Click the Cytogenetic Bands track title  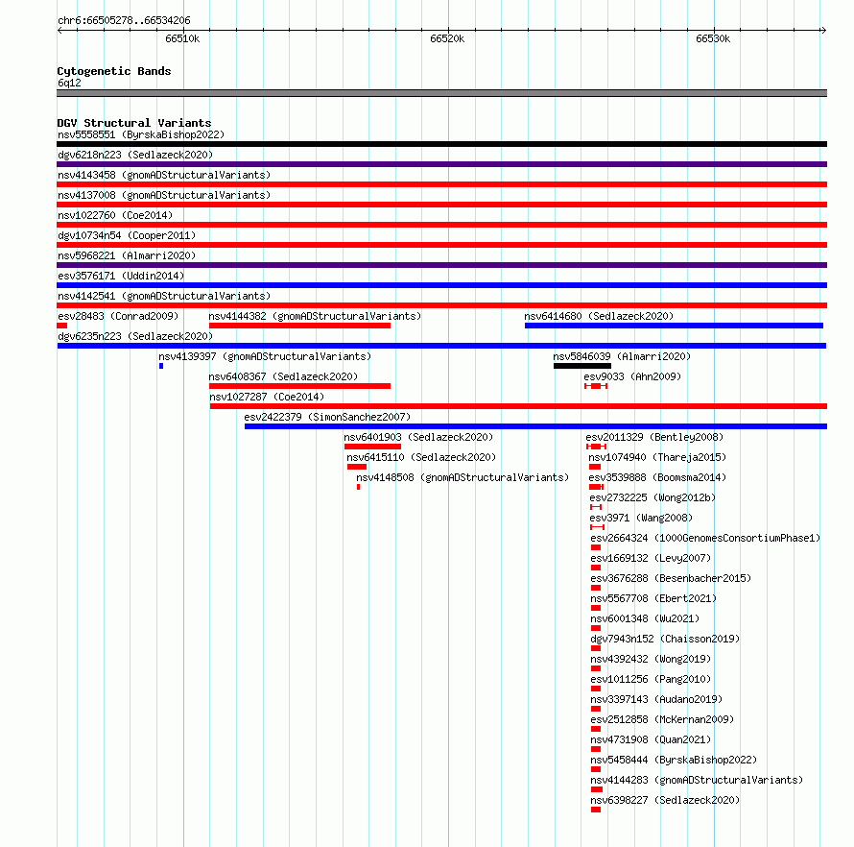pyautogui.click(x=114, y=71)
